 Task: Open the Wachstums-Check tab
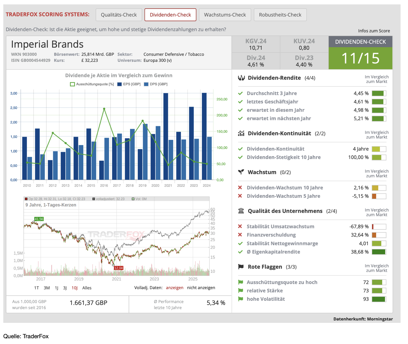[225, 15]
